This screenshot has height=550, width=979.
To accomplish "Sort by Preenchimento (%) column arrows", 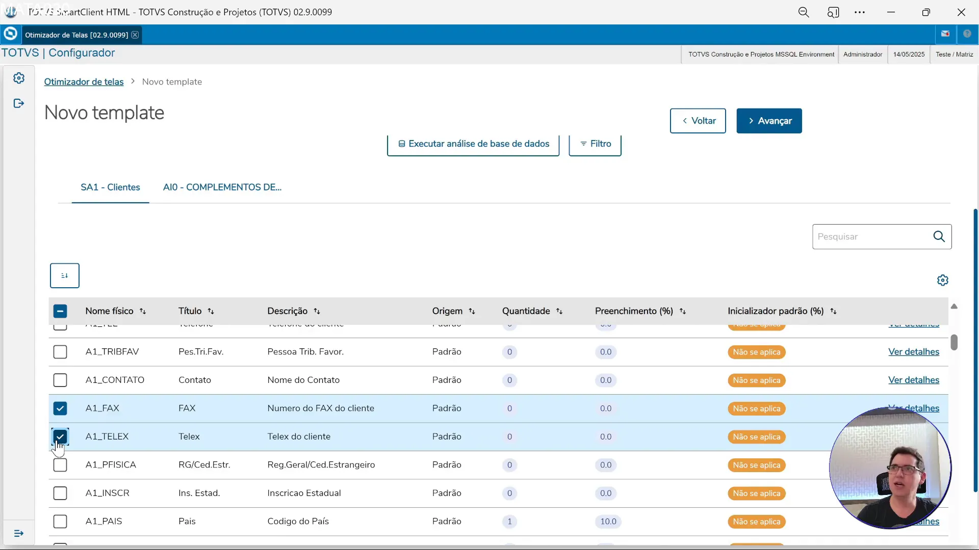I will (x=682, y=311).
